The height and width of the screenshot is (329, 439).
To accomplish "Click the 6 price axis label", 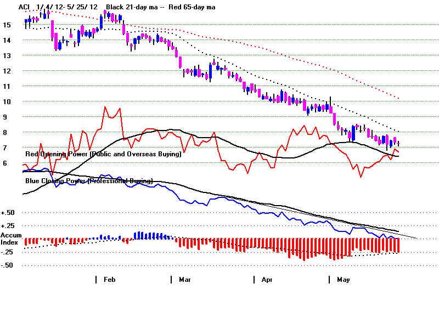I will [5, 163].
